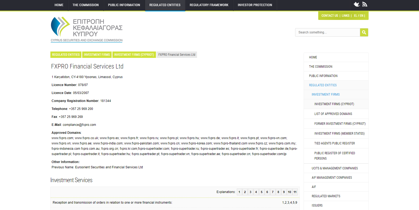This screenshot has width=419, height=210.
Task: Open PUBLIC INFORMATION in the sidebar
Action: point(336,76)
